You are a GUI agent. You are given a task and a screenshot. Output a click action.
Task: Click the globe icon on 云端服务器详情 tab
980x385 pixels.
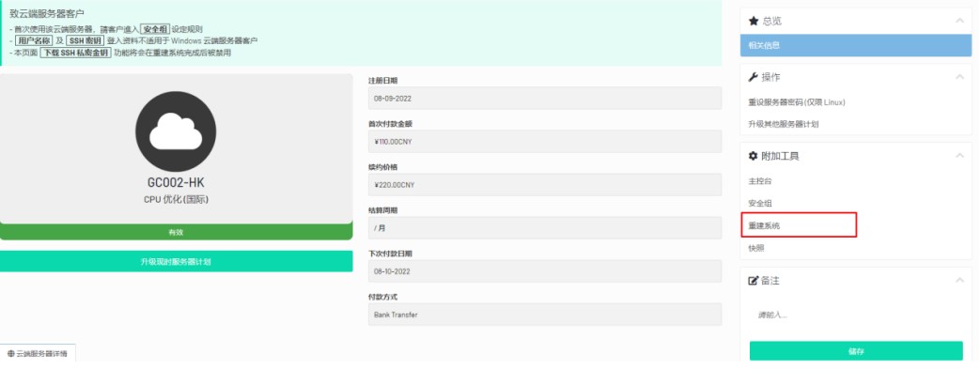pyautogui.click(x=11, y=354)
